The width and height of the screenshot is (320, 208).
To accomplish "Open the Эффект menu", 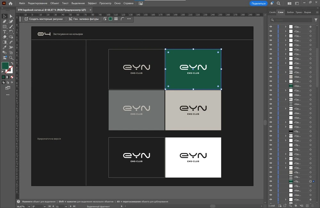I will point(92,3).
